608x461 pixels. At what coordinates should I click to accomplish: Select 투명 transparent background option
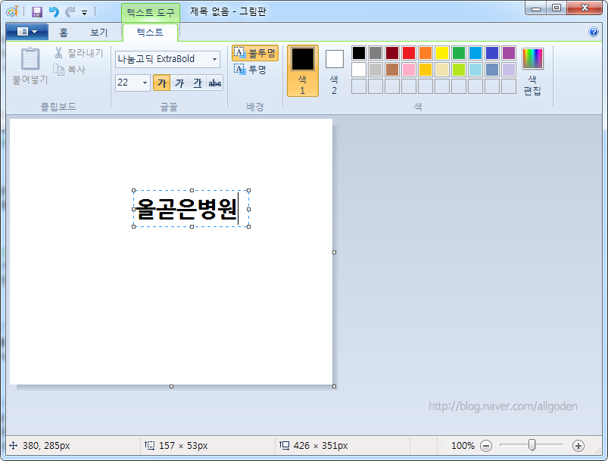tap(251, 70)
